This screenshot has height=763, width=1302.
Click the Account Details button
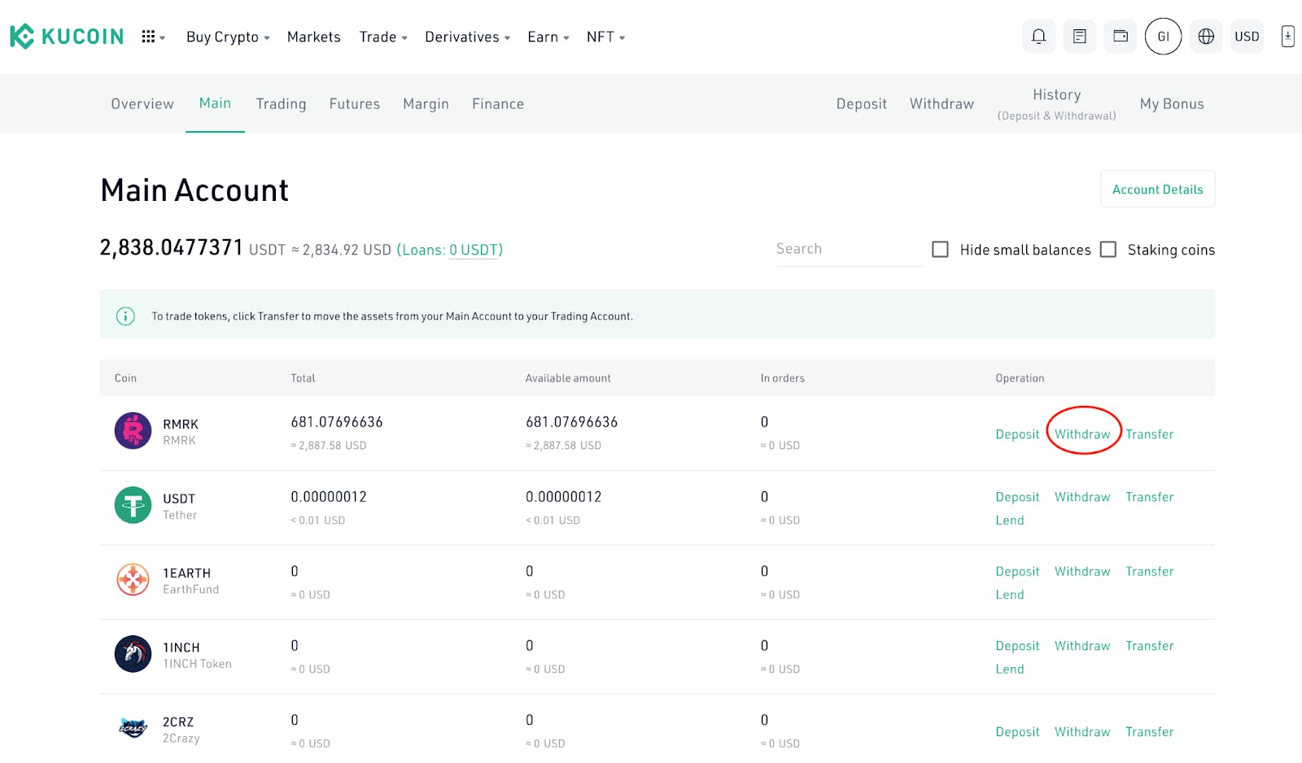coord(1157,189)
